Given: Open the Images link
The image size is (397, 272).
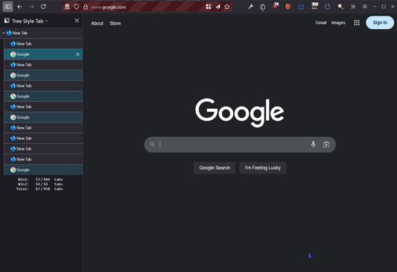Looking at the screenshot, I should pos(338,22).
